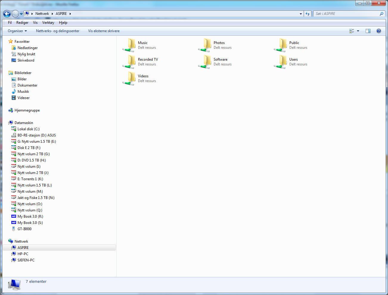Click the Favoritter star icon
Viewport: 388px width, 295px height.
click(11, 41)
